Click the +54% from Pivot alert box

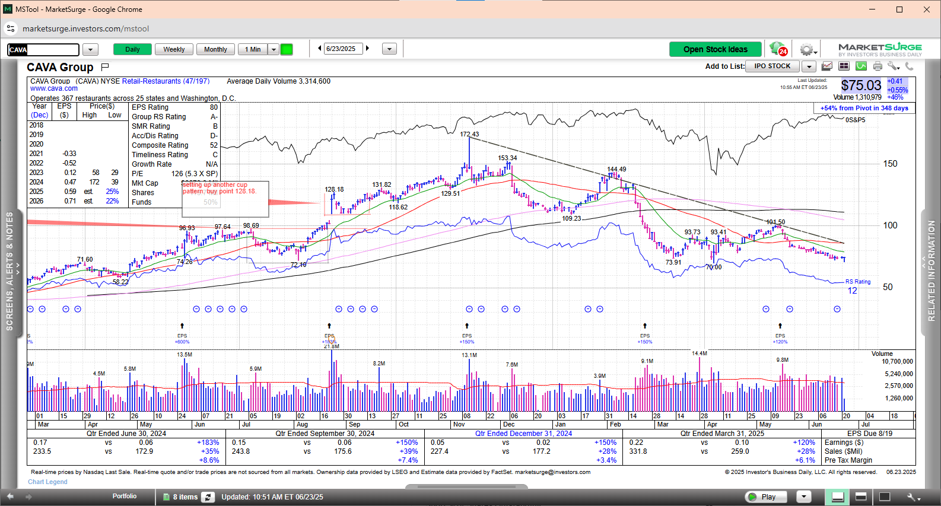pos(864,108)
